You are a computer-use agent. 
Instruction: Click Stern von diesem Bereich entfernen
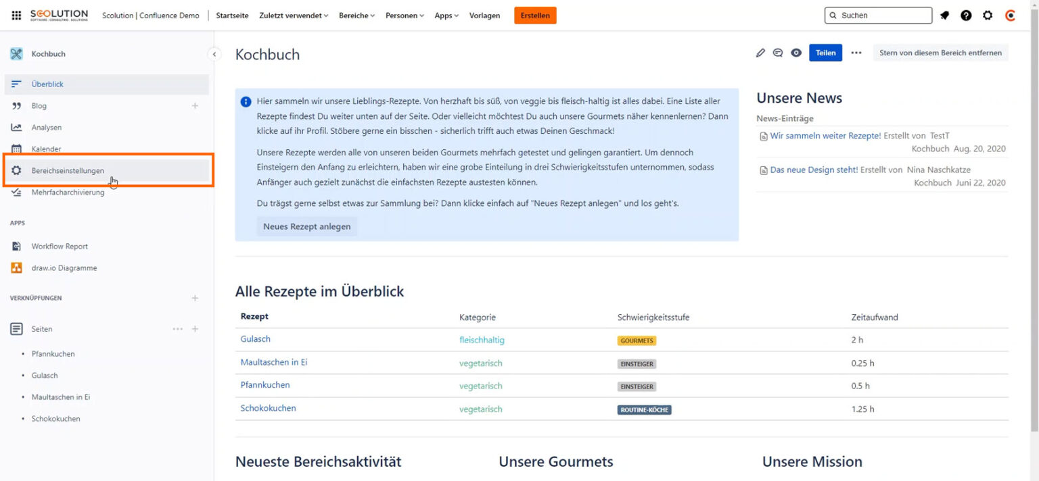click(x=940, y=53)
